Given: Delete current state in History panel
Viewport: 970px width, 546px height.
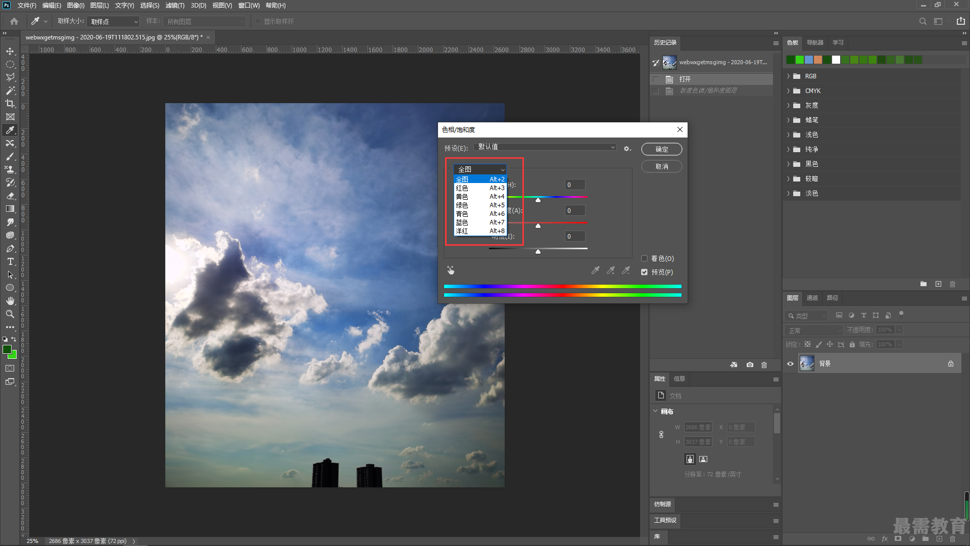Looking at the screenshot, I should [764, 365].
